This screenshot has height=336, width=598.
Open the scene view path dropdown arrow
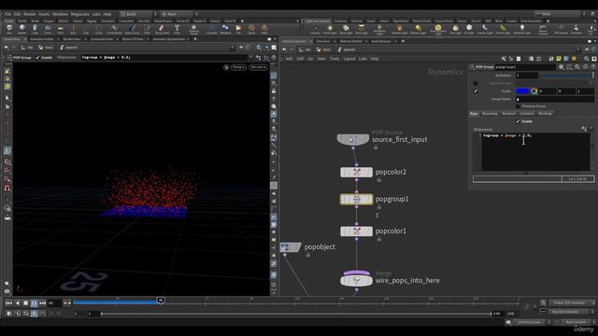point(233,48)
